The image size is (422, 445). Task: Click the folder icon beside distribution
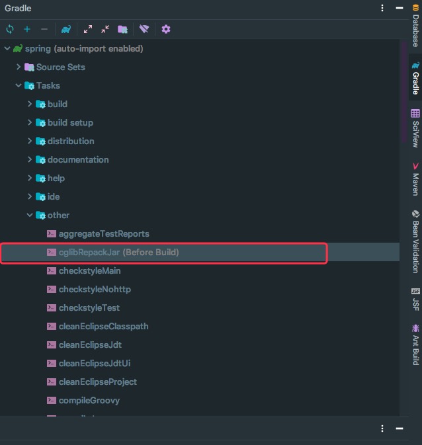click(40, 141)
